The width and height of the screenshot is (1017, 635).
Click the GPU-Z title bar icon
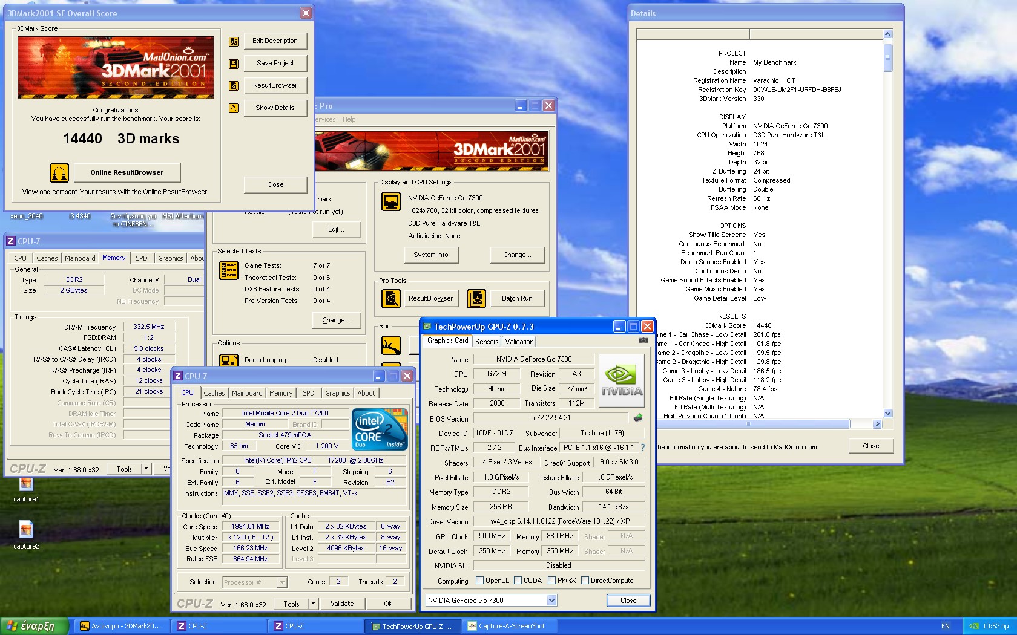(x=427, y=327)
